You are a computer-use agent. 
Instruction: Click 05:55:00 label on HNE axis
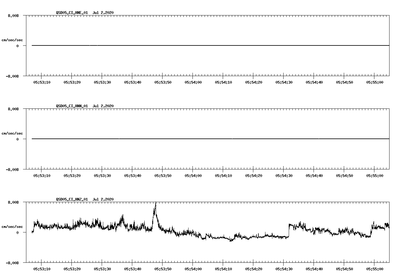tap(375, 82)
